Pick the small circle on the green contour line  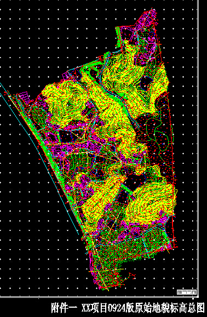(157, 114)
